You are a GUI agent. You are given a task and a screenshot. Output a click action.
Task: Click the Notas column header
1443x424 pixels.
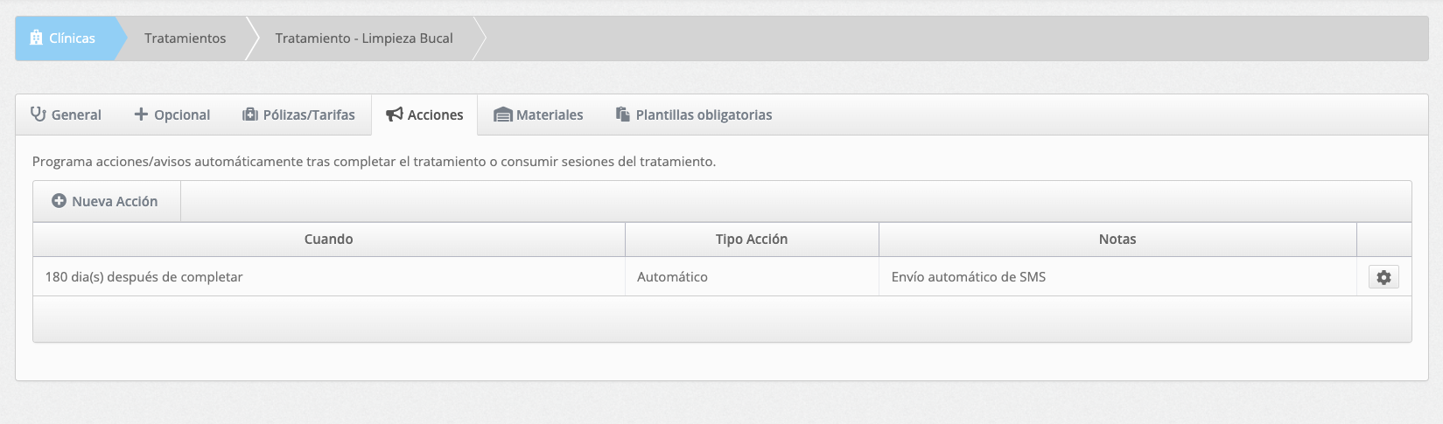pos(1117,240)
